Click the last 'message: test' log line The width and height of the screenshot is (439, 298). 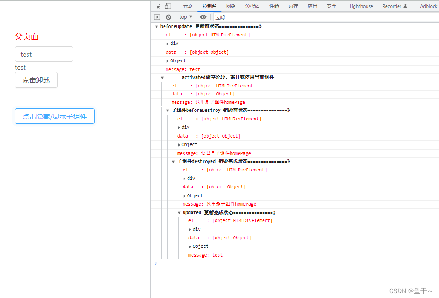[205, 255]
